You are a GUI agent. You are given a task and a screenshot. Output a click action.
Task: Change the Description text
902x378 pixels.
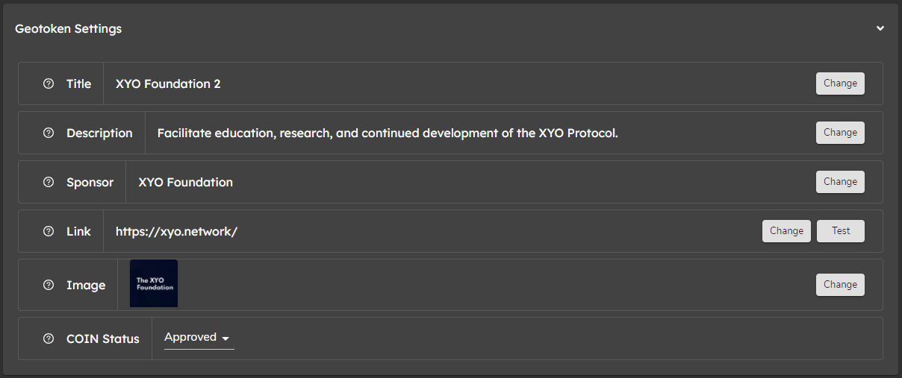(x=840, y=133)
